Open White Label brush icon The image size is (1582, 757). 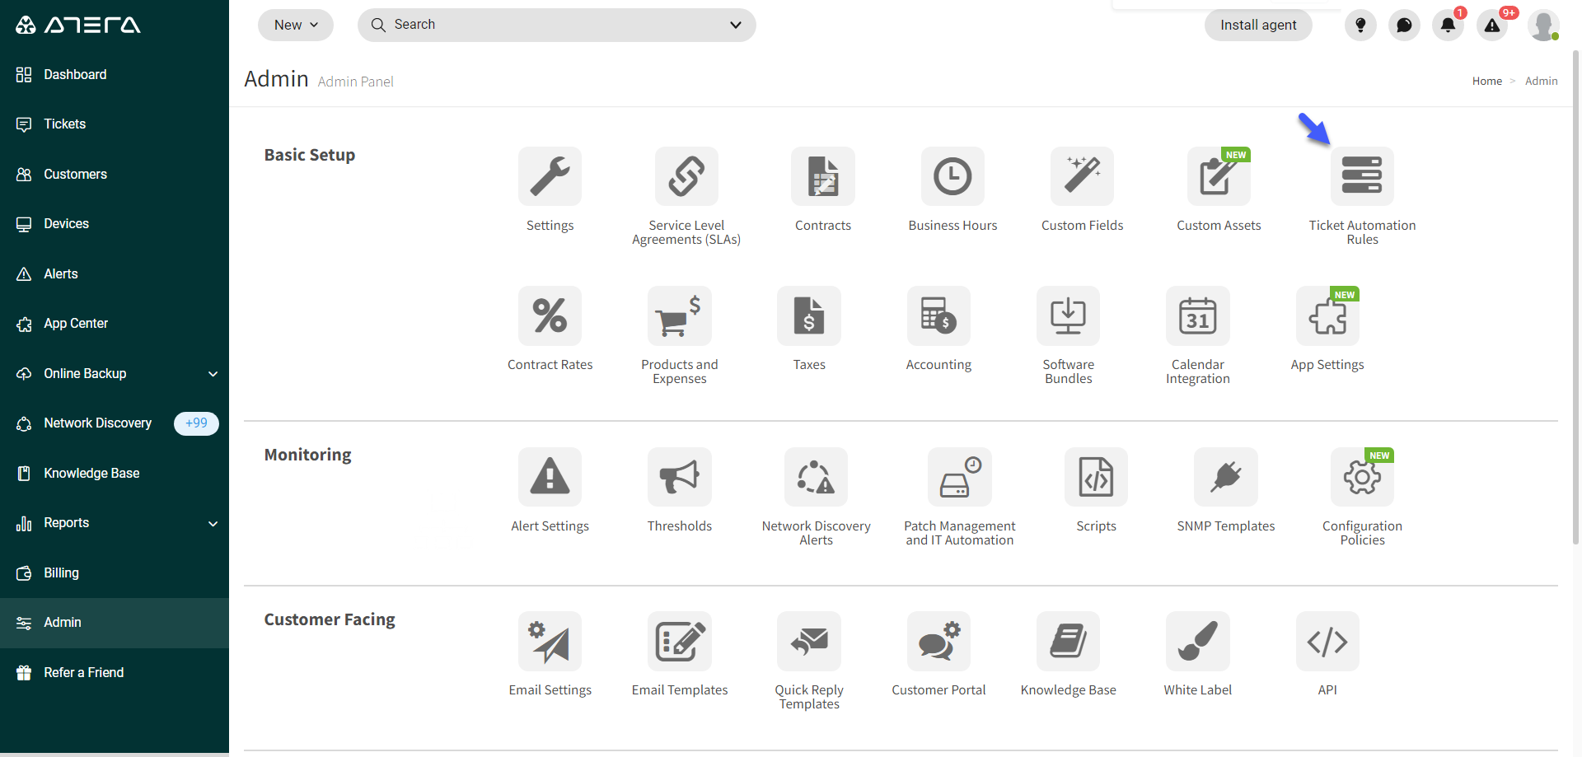click(1198, 641)
